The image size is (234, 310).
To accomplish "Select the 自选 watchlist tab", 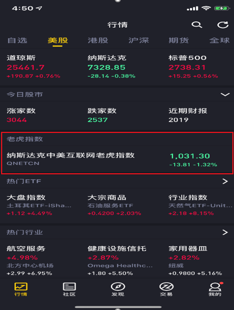I will [17, 40].
